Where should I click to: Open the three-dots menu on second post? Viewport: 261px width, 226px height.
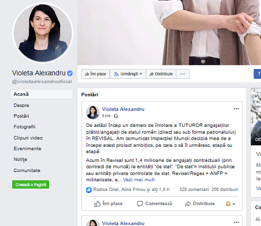coord(236,222)
